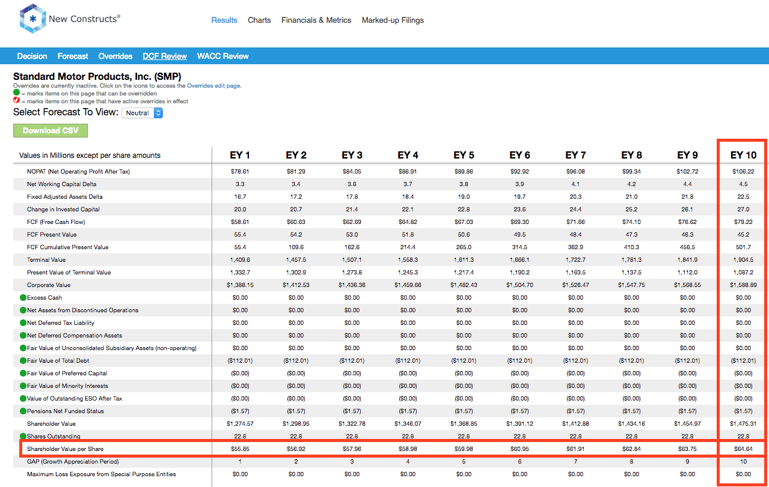Click the Terminal Value row label
Viewport: 769px width, 487px height.
46,260
